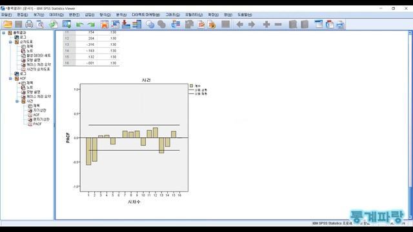Collapse outline with the minus icon
Image resolution: width=413 pixels, height=232 pixels.
point(278,24)
